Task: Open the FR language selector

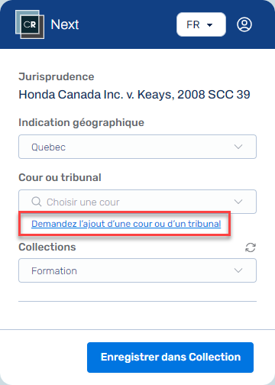Action: (201, 24)
